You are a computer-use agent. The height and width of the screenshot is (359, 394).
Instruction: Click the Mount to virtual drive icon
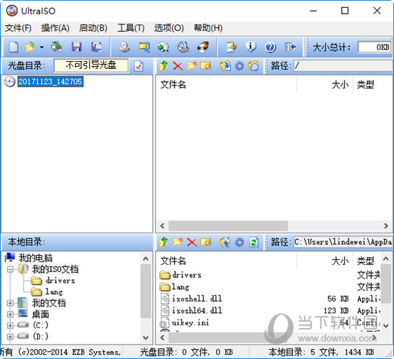tap(183, 47)
